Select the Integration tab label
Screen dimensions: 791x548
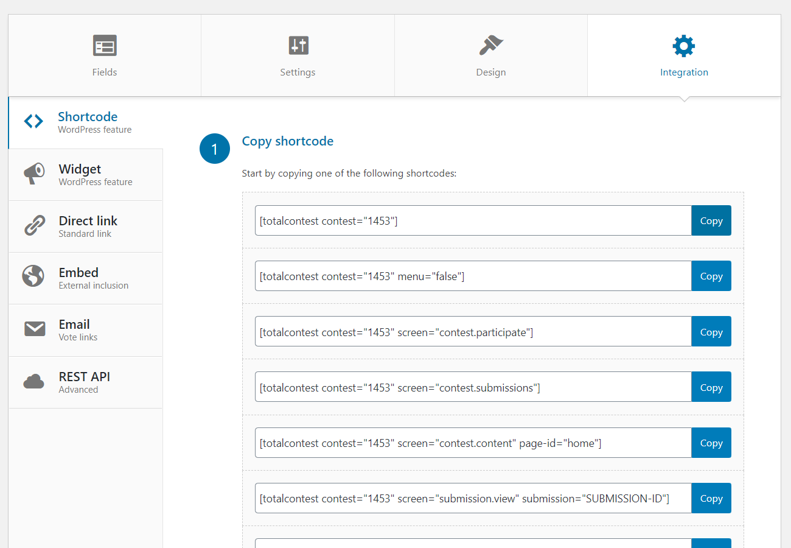684,72
